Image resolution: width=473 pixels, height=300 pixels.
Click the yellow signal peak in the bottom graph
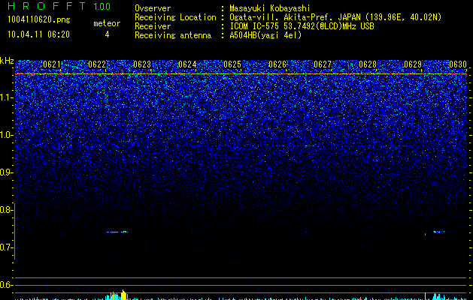coord(123,295)
